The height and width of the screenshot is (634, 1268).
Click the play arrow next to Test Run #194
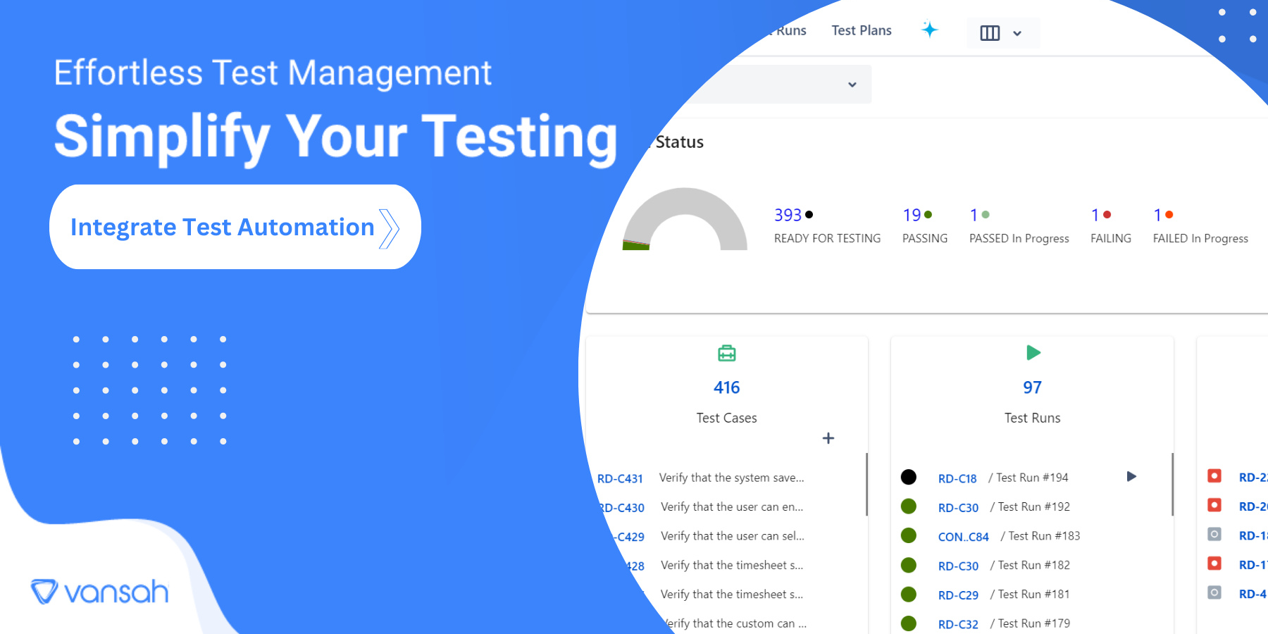[x=1131, y=476]
